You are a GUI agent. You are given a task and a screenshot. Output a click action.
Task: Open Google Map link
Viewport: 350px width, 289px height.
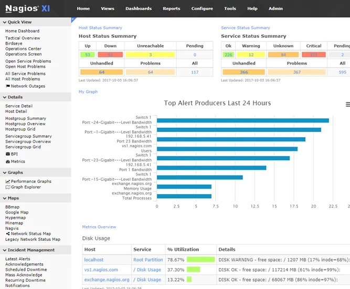coord(17,213)
